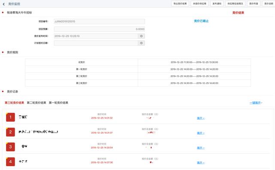Click time range 14:00:00—14:20:00 cell
The image size is (275, 170).
(194, 69)
